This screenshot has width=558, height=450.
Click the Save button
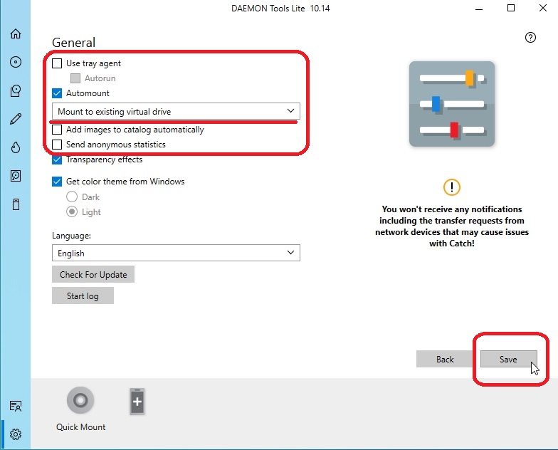coord(508,359)
